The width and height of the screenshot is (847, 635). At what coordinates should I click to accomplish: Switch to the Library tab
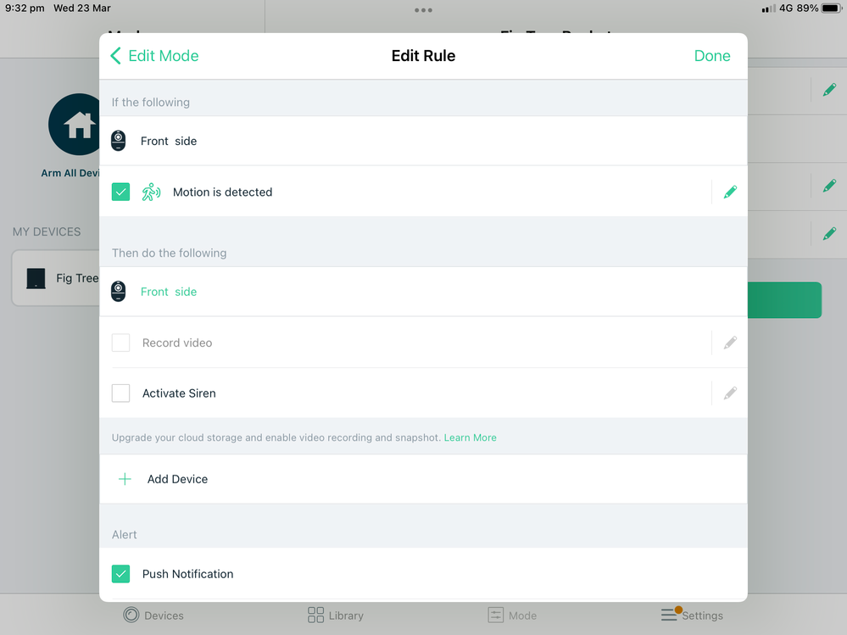335,615
